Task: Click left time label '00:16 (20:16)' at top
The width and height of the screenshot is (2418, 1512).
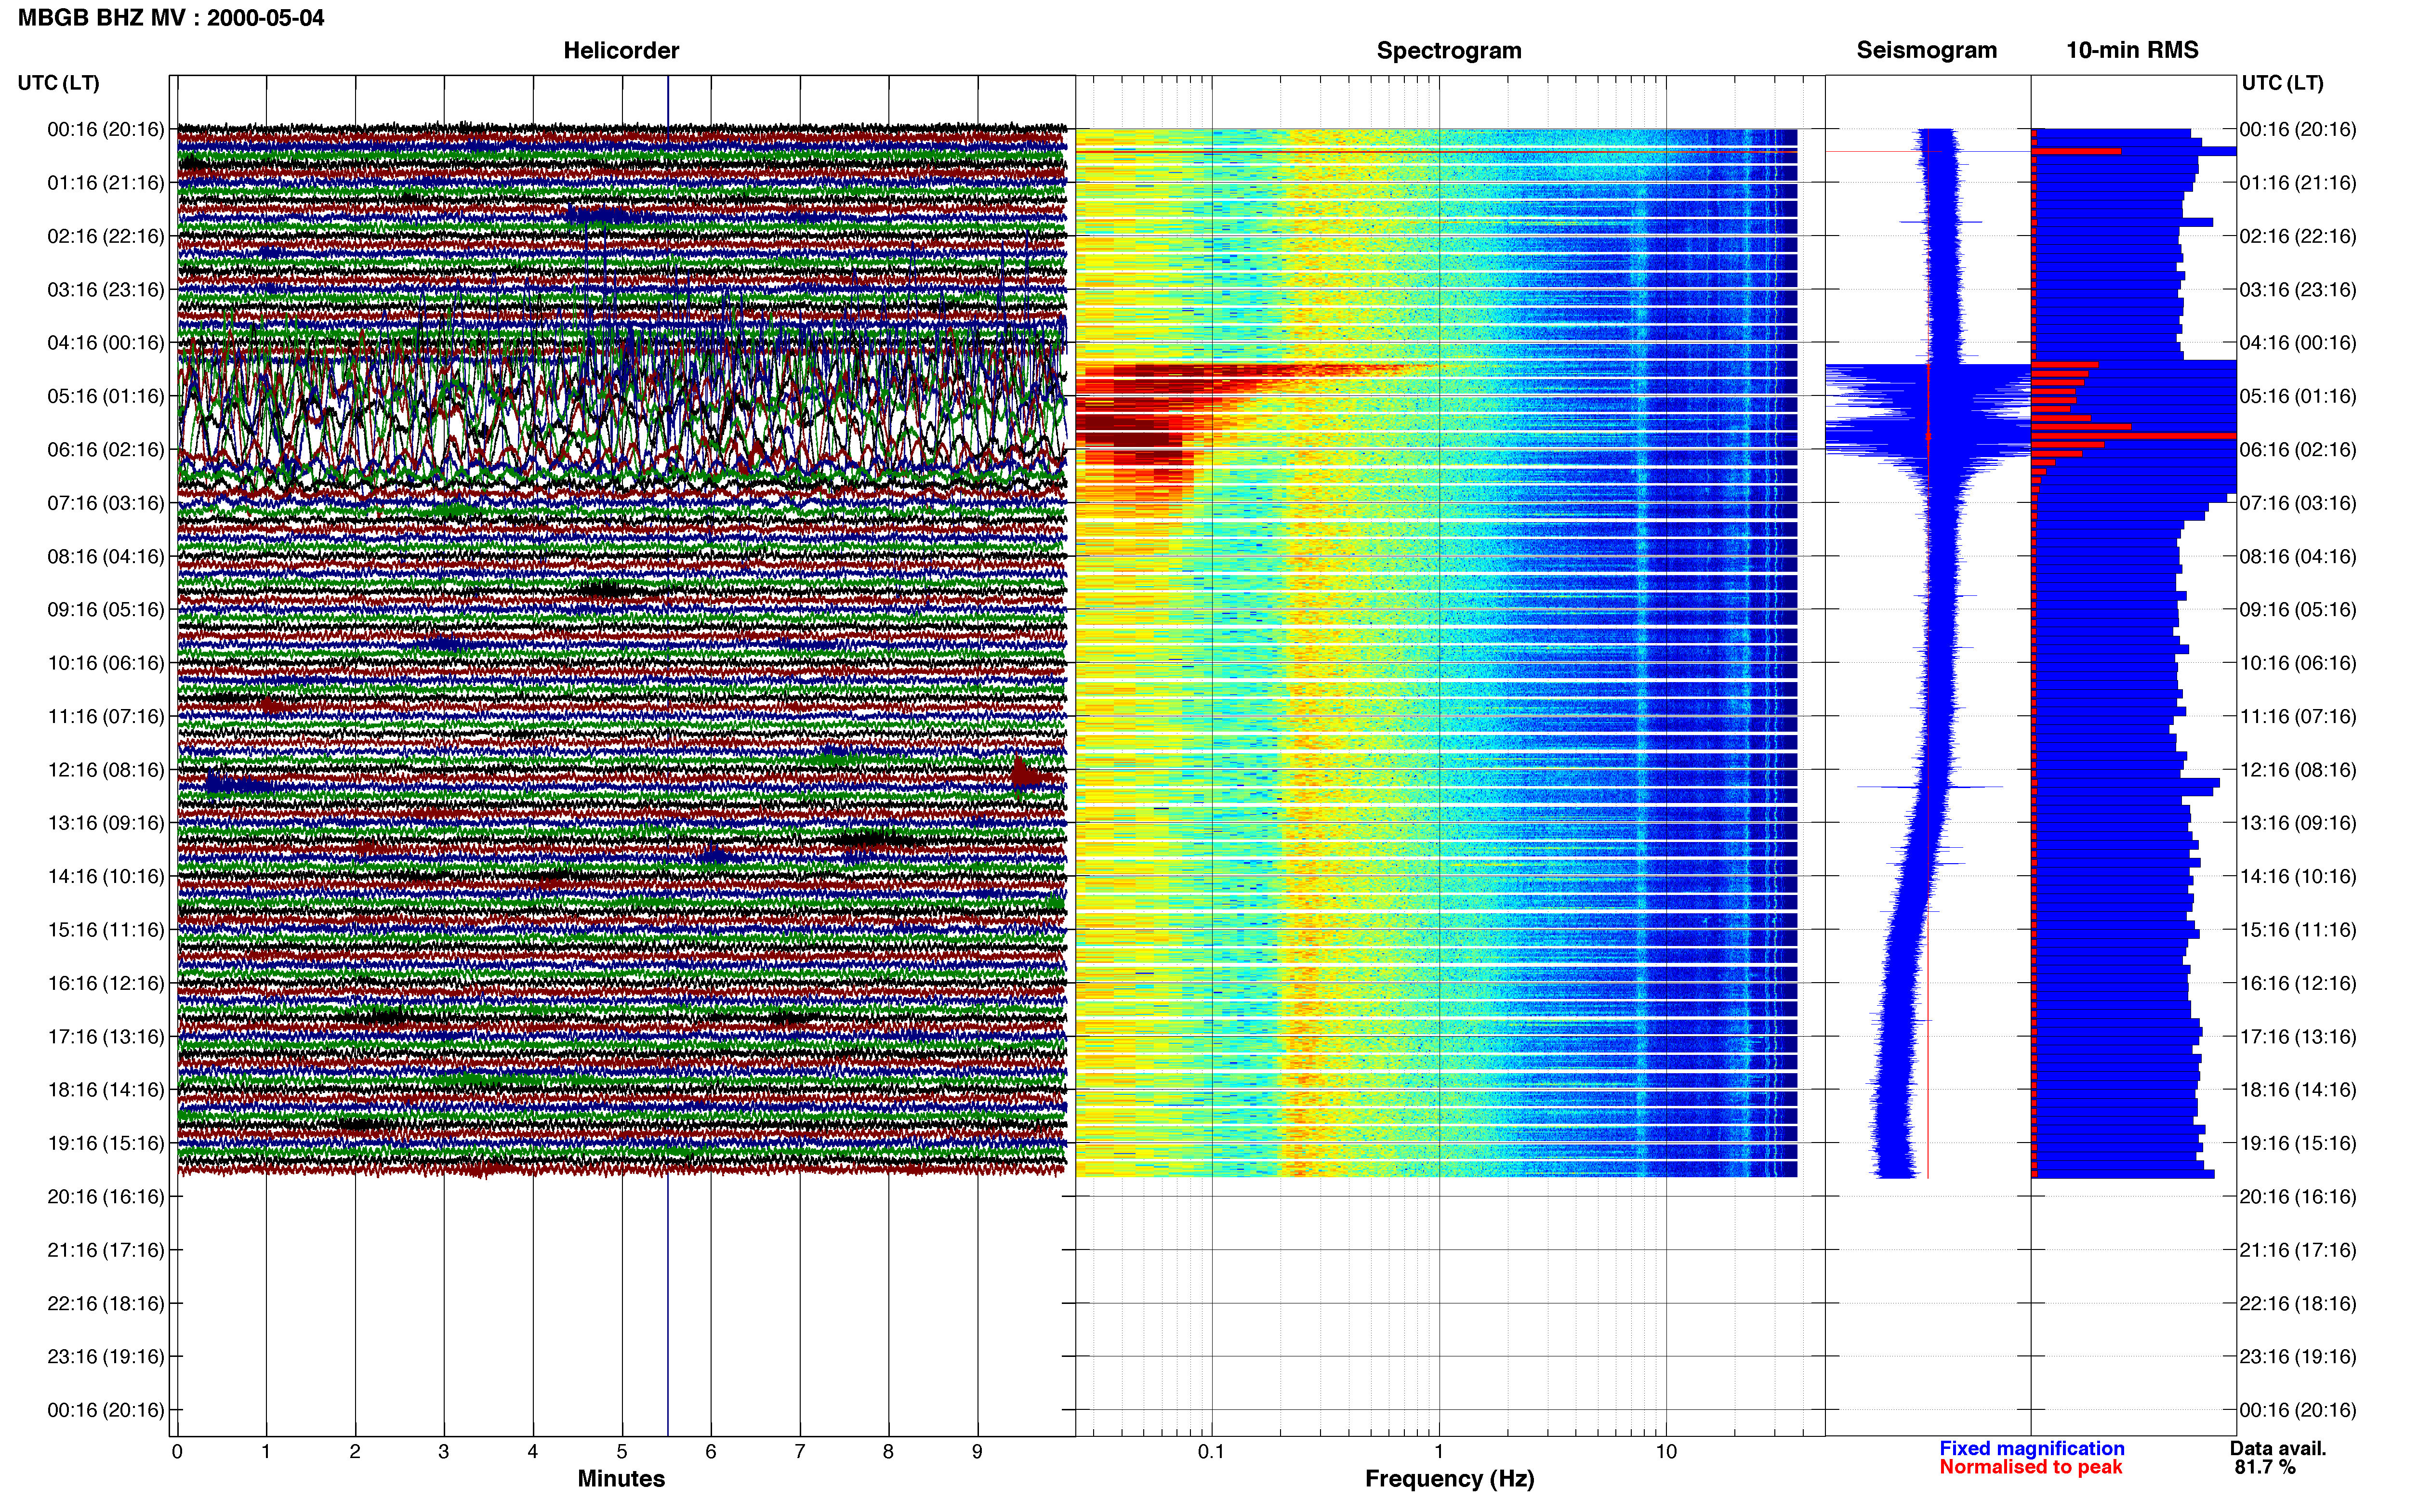Action: (x=105, y=129)
